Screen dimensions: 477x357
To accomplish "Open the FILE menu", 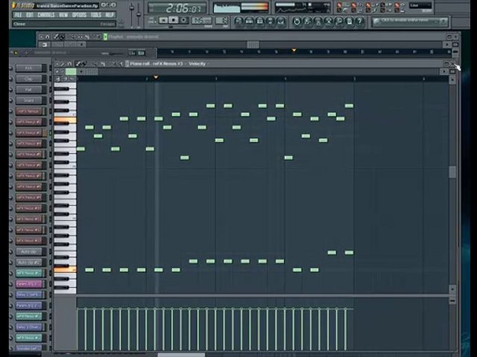I will click(18, 15).
